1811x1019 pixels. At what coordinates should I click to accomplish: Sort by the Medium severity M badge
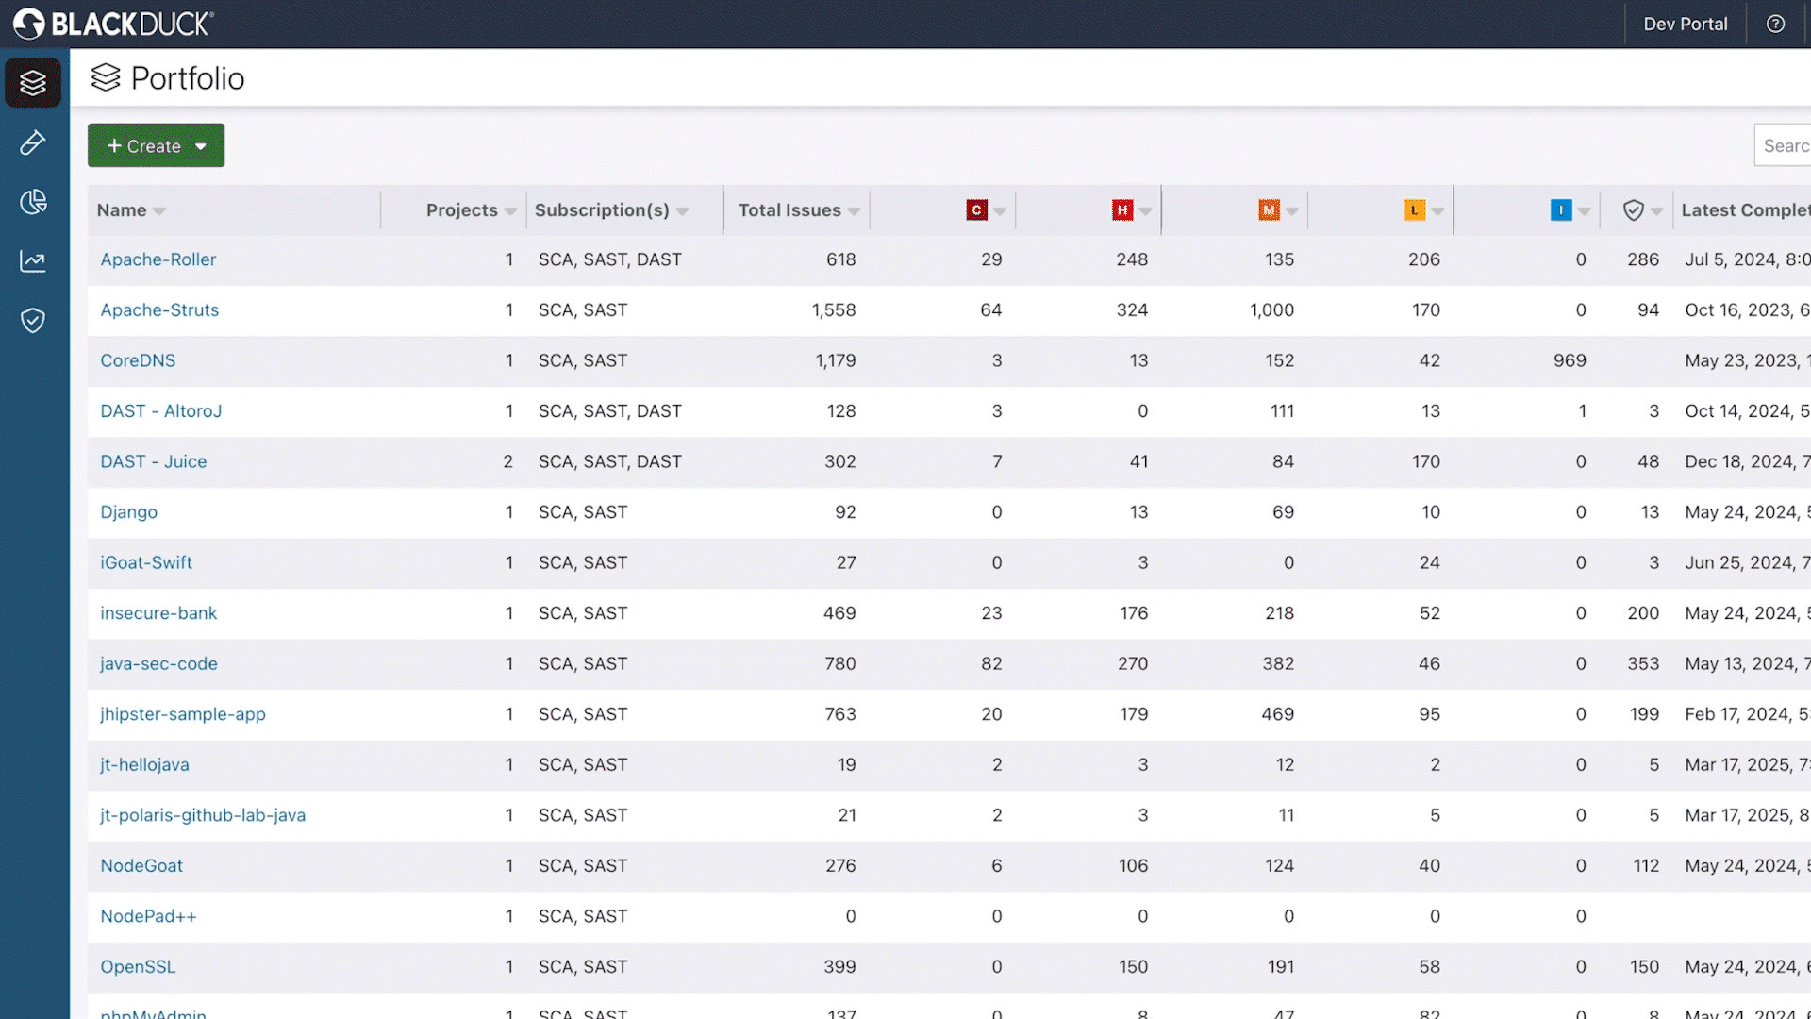1269,210
